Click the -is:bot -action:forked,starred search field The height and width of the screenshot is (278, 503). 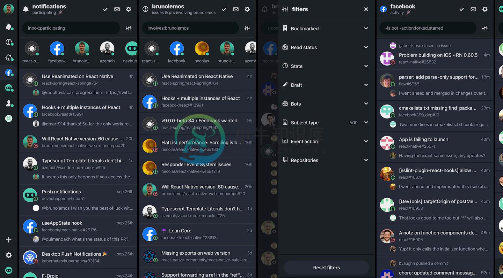pyautogui.click(x=428, y=28)
